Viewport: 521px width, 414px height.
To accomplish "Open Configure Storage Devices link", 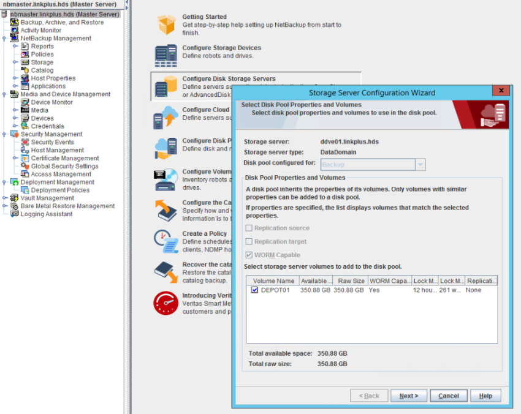I will (x=222, y=48).
